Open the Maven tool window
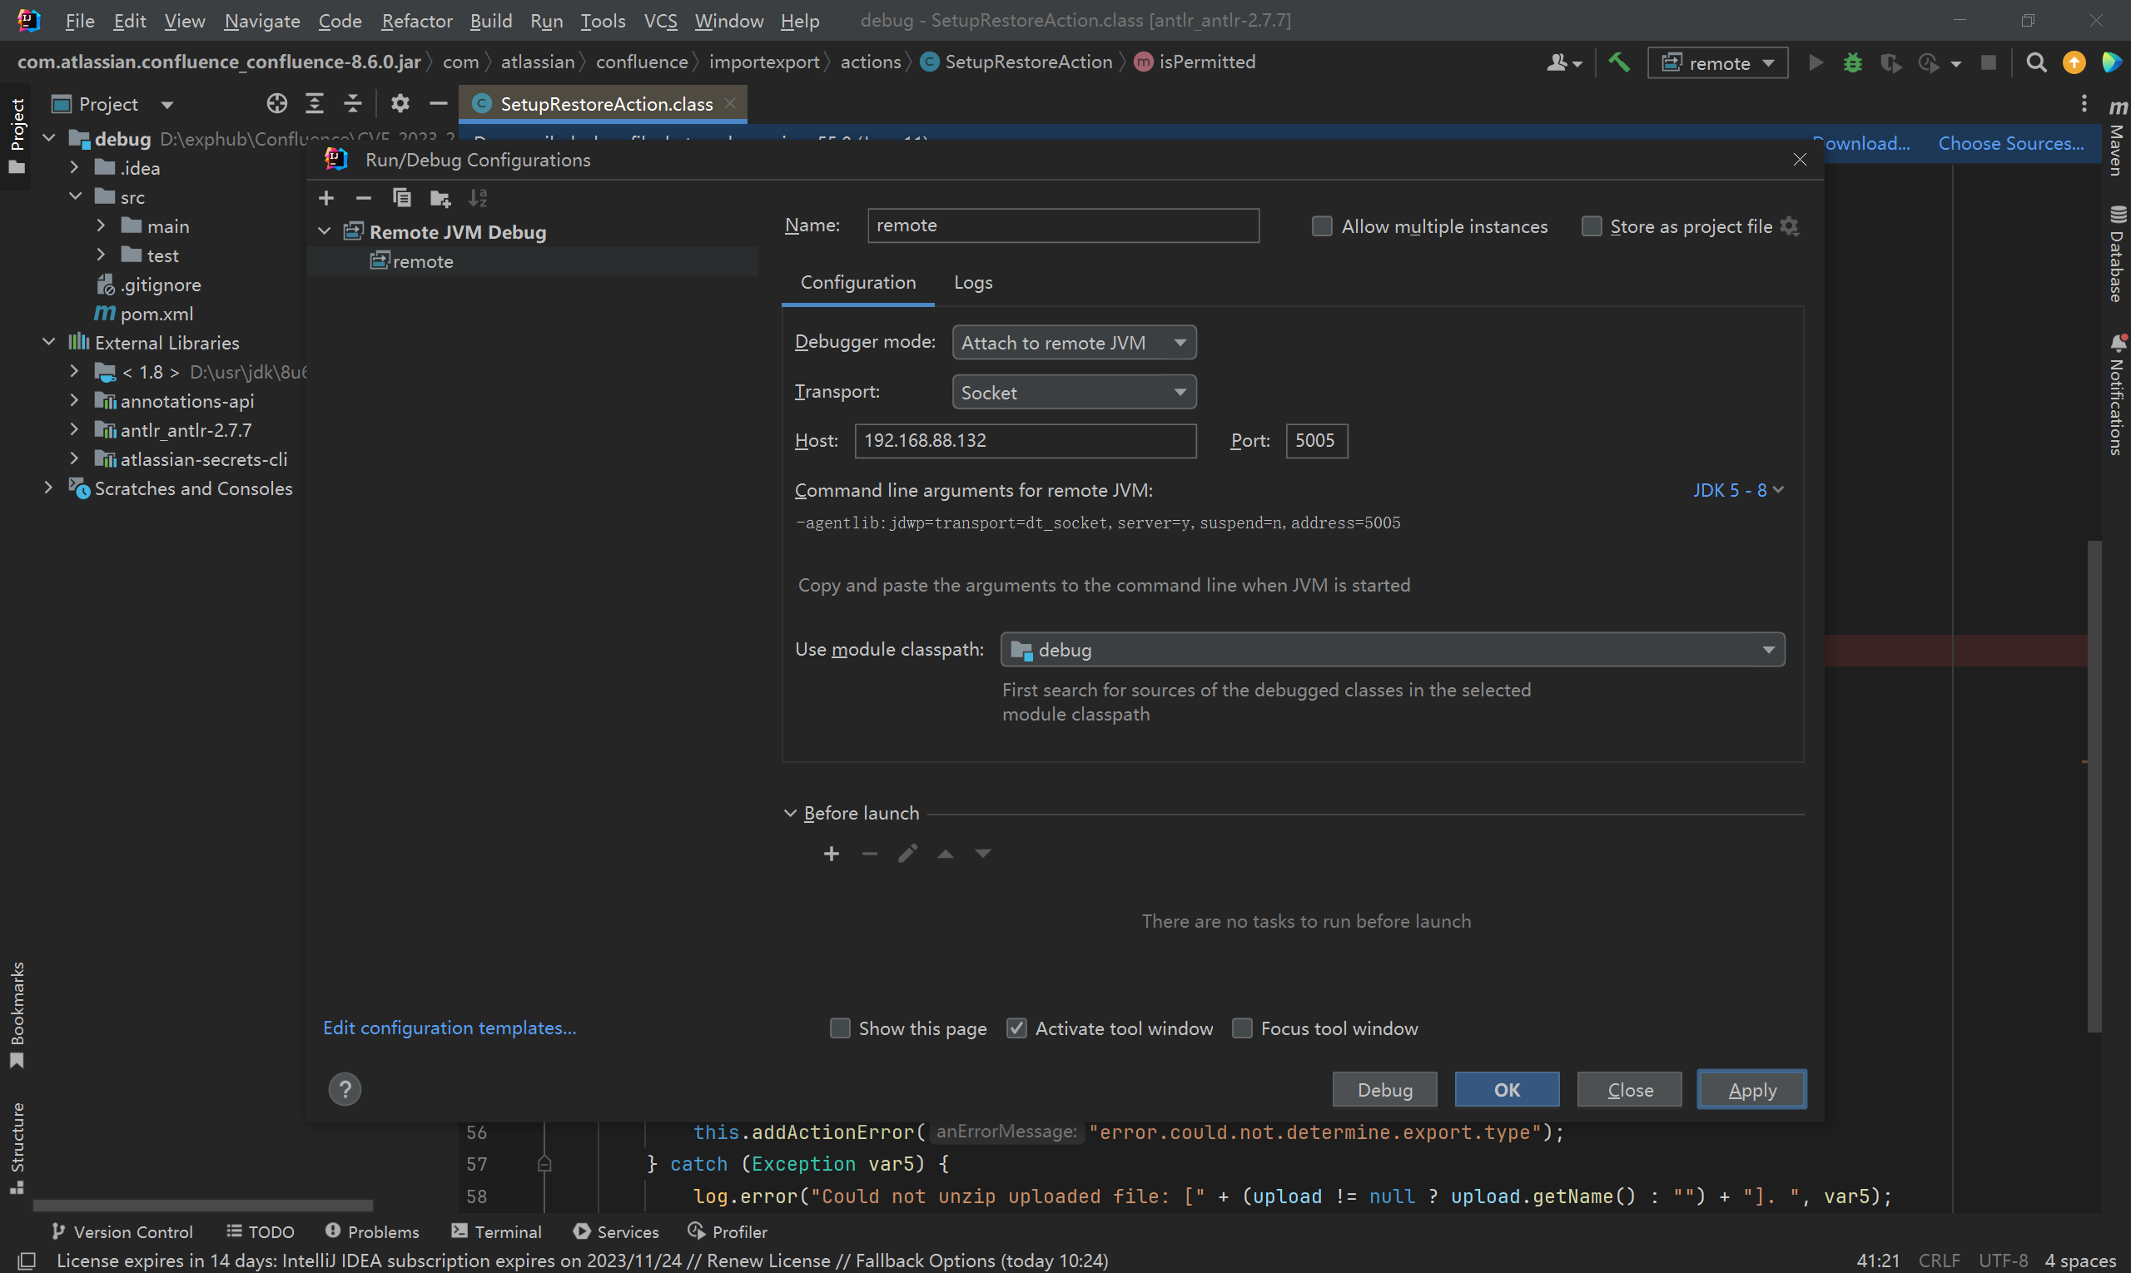The height and width of the screenshot is (1273, 2131). click(2118, 137)
